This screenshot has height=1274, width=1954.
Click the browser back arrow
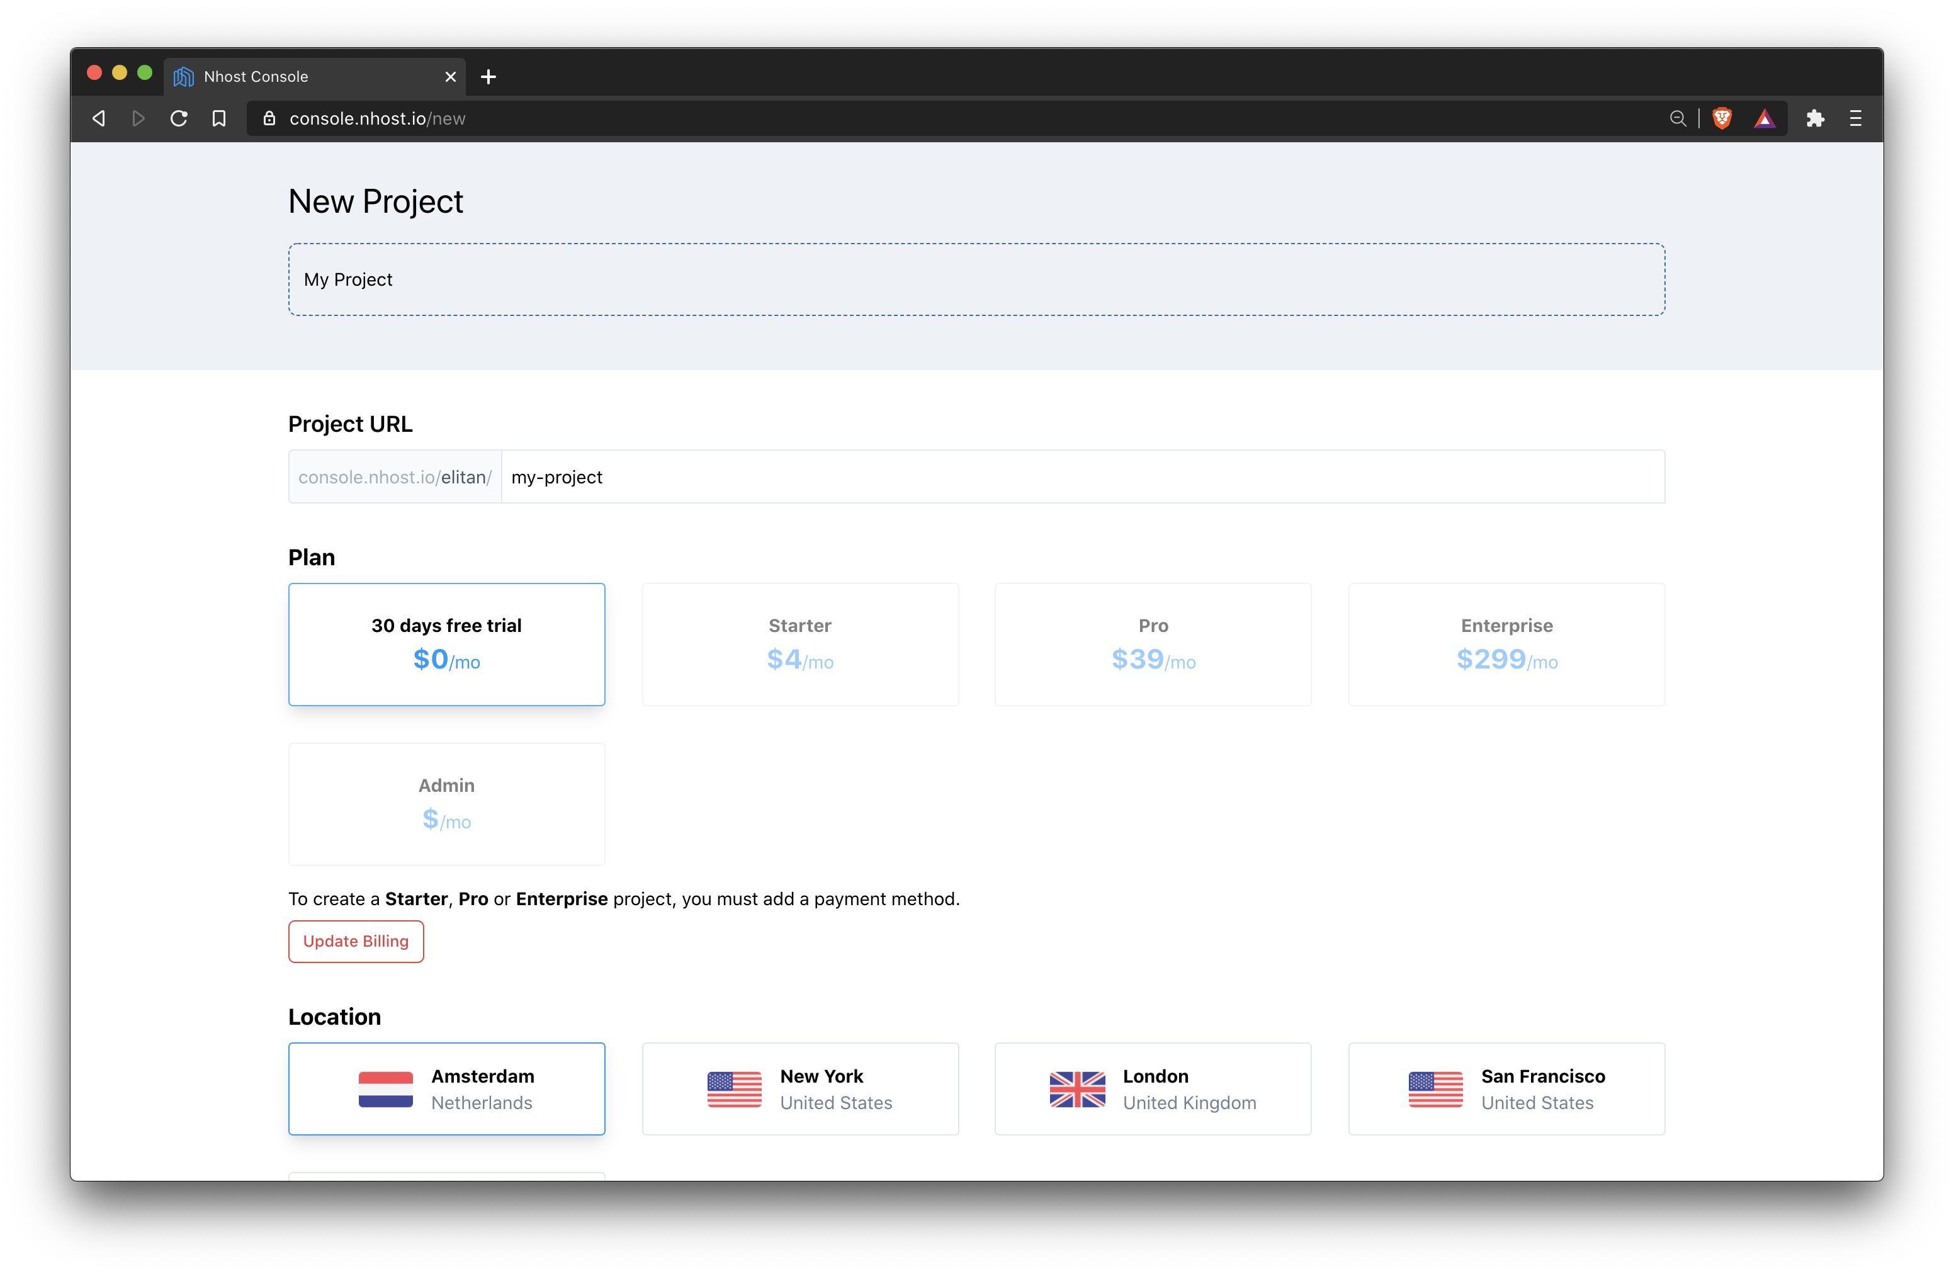pos(99,118)
